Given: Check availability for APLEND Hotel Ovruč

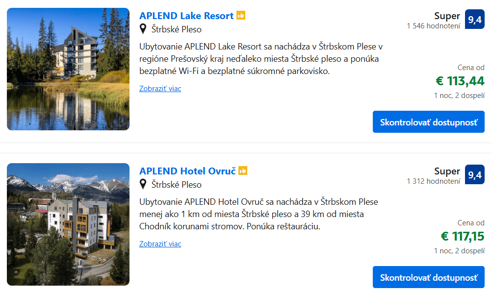Looking at the screenshot, I should click(428, 277).
